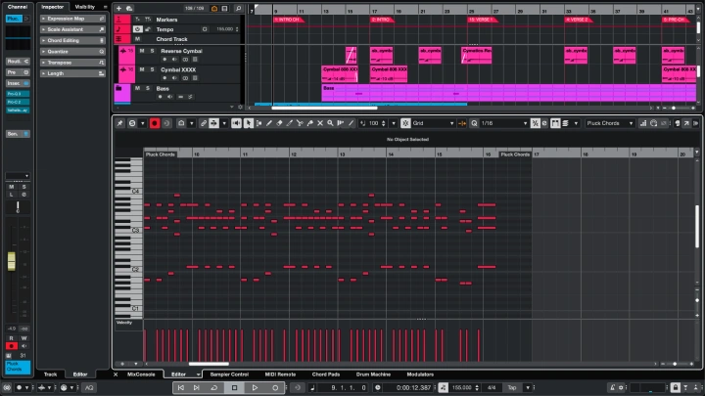Open the MixConsole lower zone tab
The image size is (705, 396).
point(141,374)
